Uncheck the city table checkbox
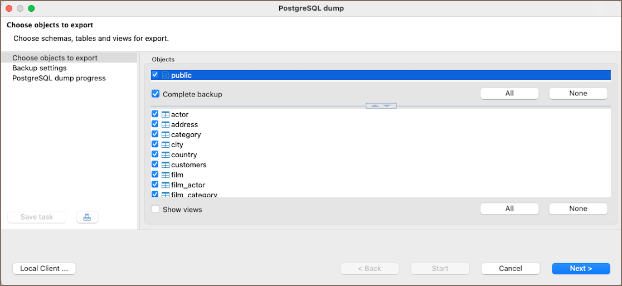This screenshot has width=622, height=286. click(155, 145)
